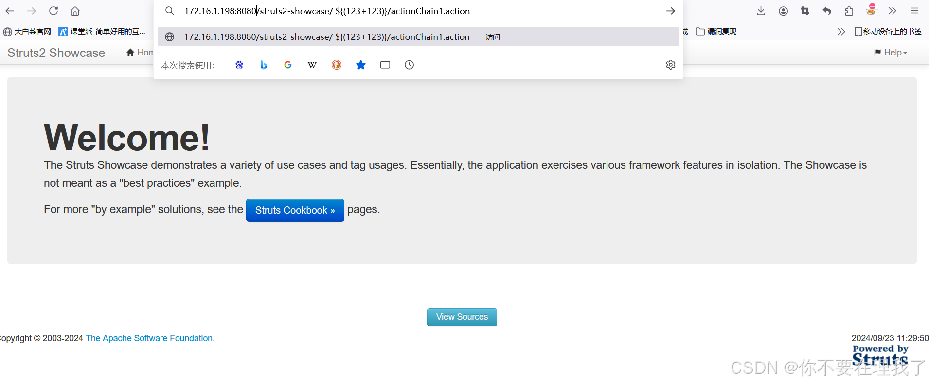929x383 pixels.
Task: Go back with the browser back arrow
Action: point(10,11)
